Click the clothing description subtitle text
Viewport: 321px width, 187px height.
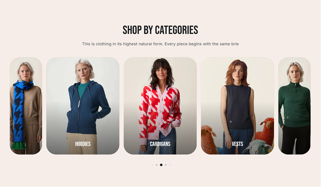160,44
